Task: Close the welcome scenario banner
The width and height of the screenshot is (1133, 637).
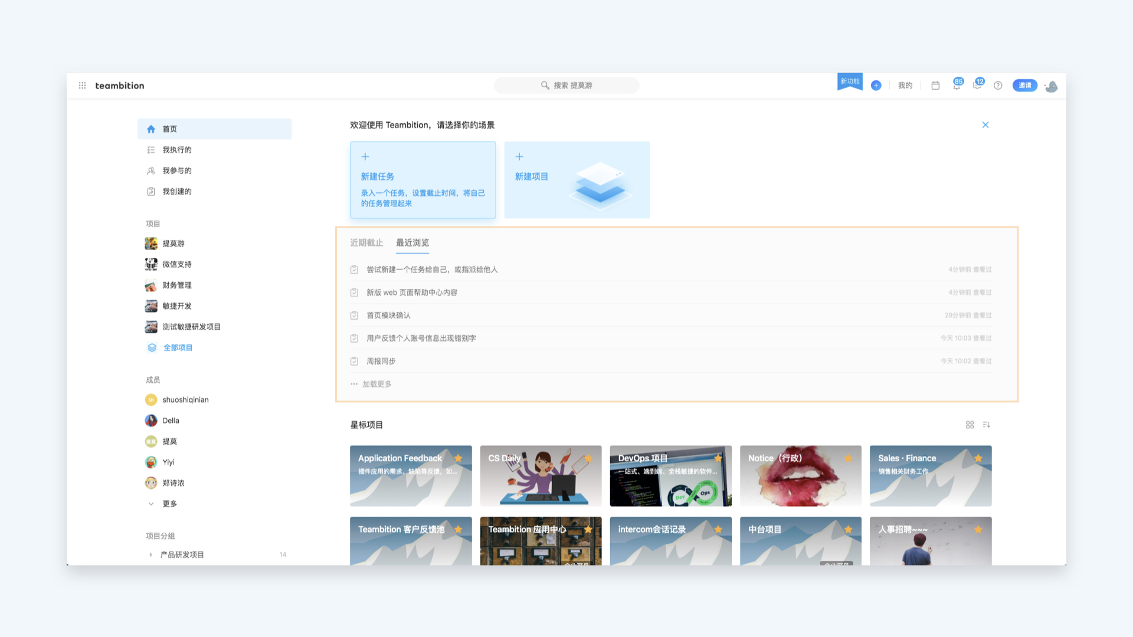Action: (985, 125)
